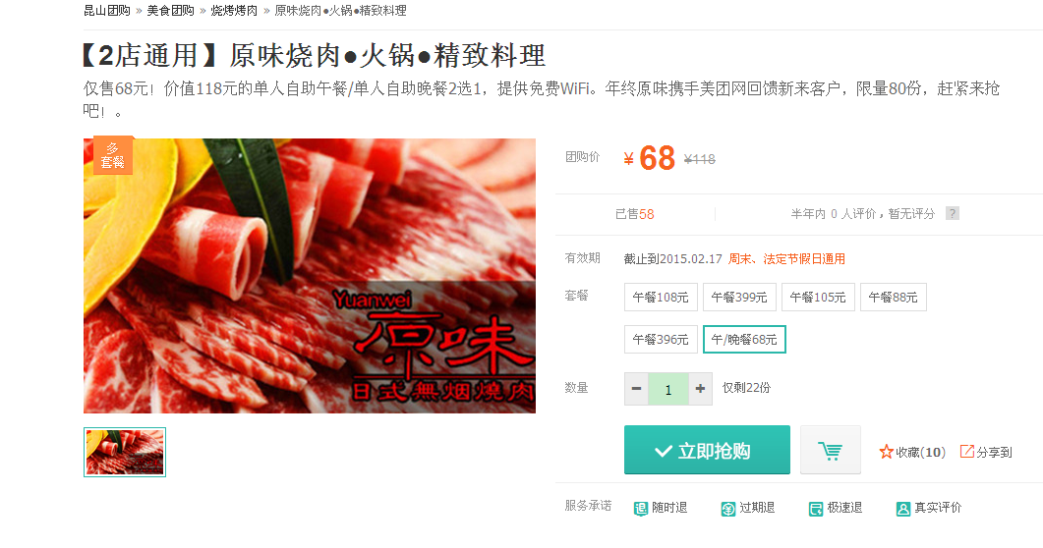The image size is (1043, 548).
Task: Increase quantity with the plus button
Action: coord(701,389)
